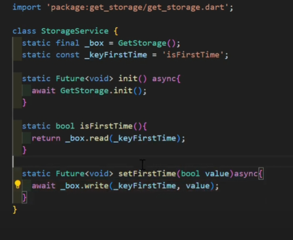
Task: Click the highlighted closing brace of the setFirstTime method
Action: (x=24, y=198)
